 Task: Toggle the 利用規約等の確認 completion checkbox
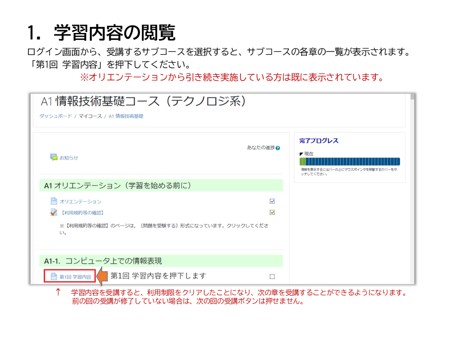click(x=272, y=212)
